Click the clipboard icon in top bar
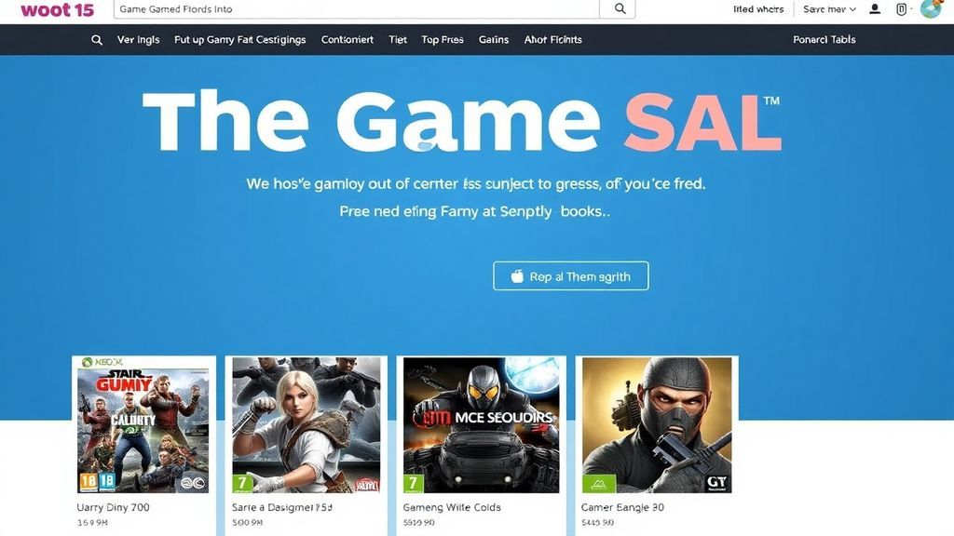The height and width of the screenshot is (536, 954). click(x=901, y=9)
